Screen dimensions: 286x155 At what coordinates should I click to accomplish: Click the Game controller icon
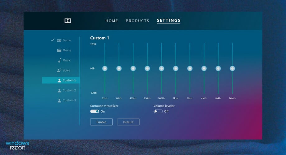pos(59,40)
